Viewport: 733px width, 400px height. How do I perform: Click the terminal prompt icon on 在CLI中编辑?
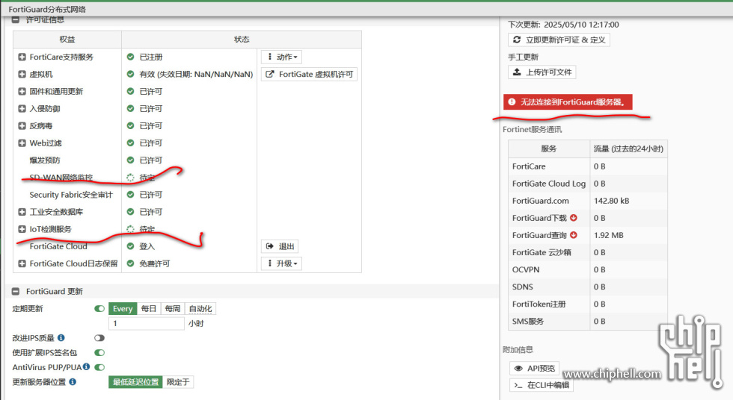coord(518,385)
